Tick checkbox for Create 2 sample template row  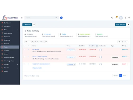click(x=24, y=57)
